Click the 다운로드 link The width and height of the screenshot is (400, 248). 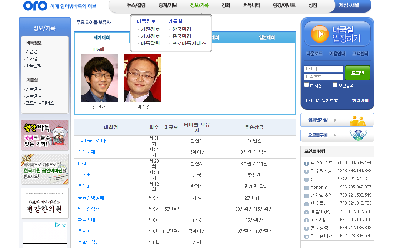tap(314, 54)
